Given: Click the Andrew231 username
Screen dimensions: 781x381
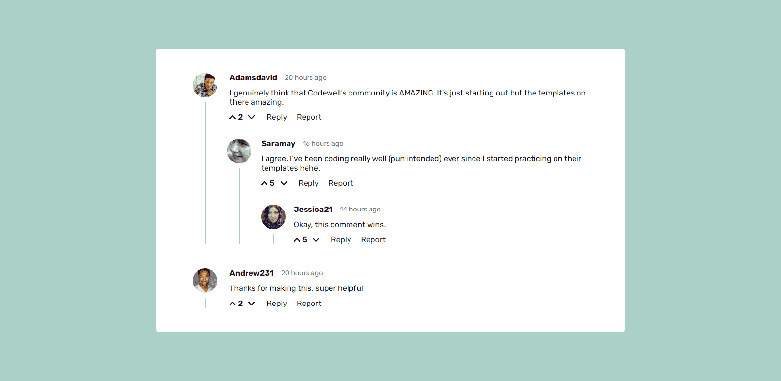Looking at the screenshot, I should [252, 273].
